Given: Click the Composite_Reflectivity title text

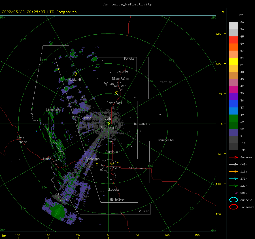Looking at the screenshot, I should coord(127,4).
